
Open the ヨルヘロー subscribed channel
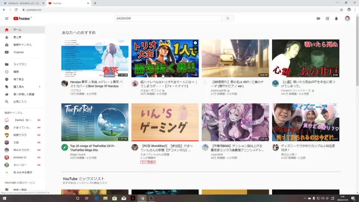pyautogui.click(x=22, y=165)
